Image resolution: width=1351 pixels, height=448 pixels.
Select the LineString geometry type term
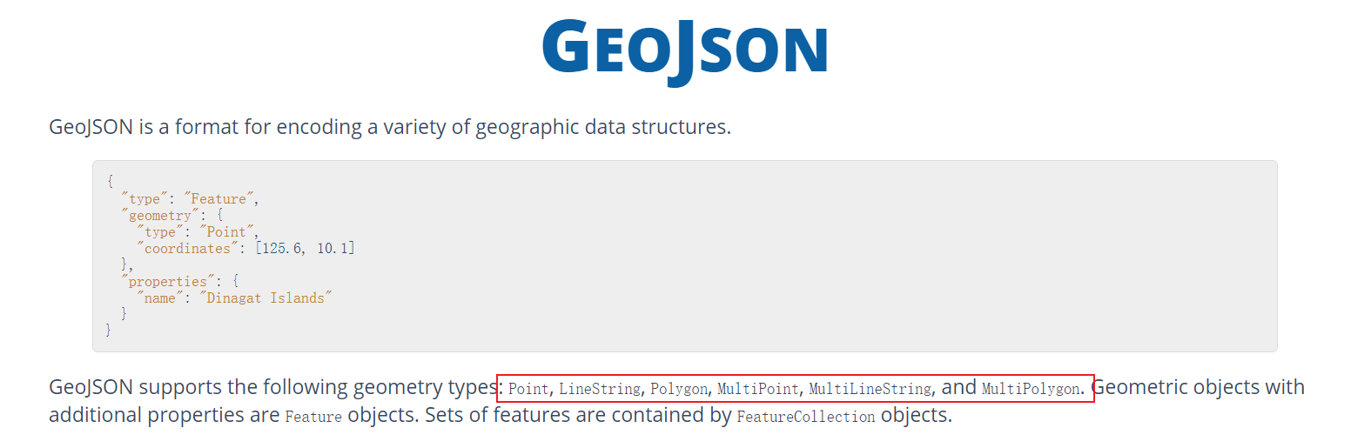599,390
